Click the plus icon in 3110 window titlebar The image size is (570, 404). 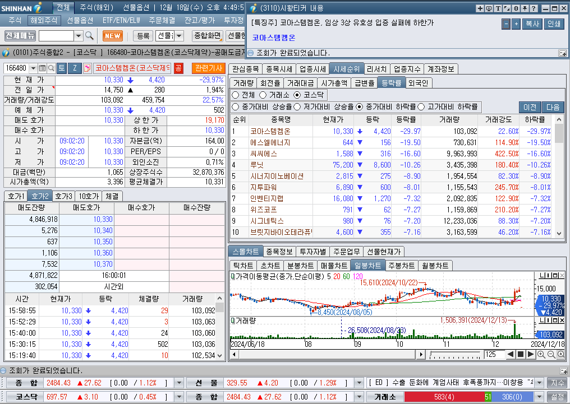pyautogui.click(x=480, y=8)
